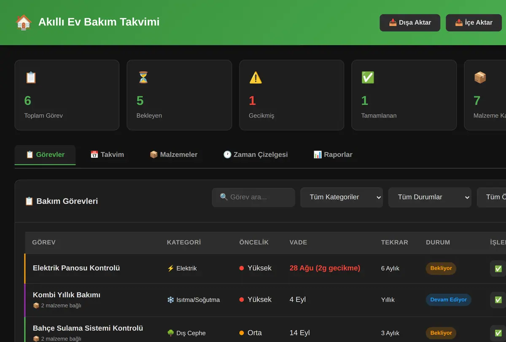The width and height of the screenshot is (506, 342).
Task: Click Bekliyor status badge for Bahçe Sulama
Action: (441, 333)
